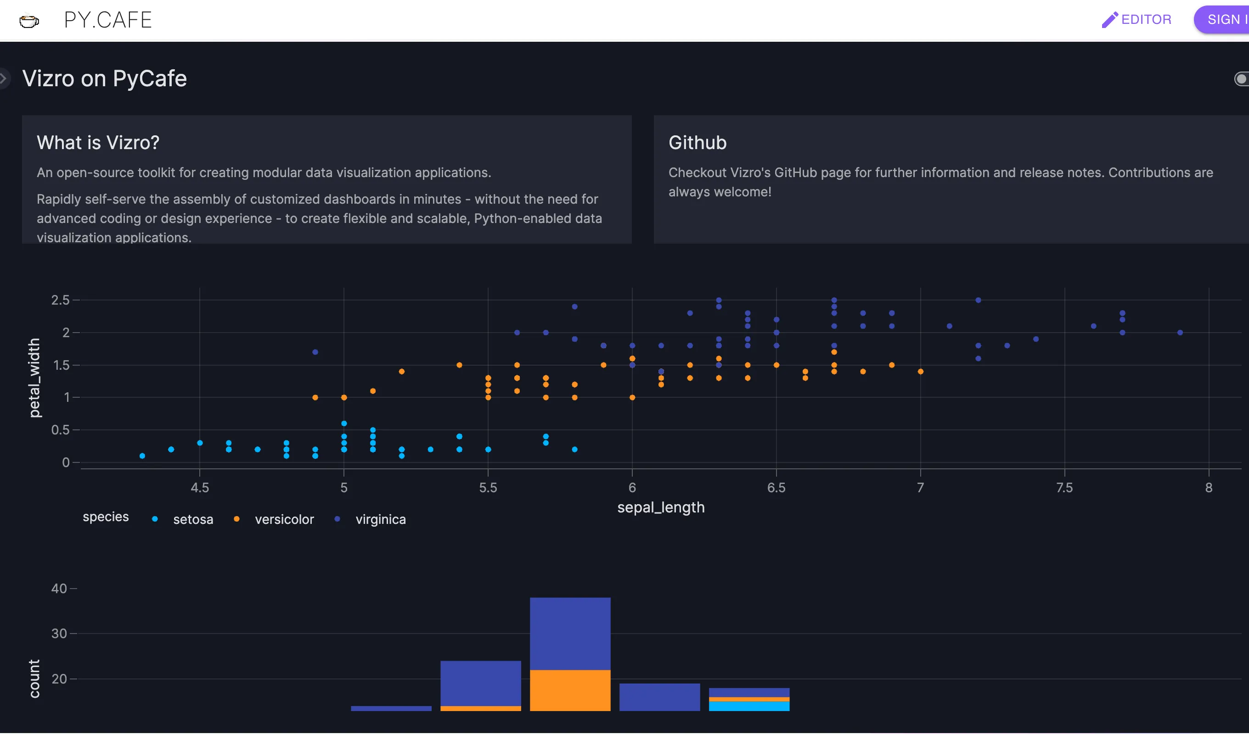Click the 'What is Vizro?' card heading

coord(98,143)
